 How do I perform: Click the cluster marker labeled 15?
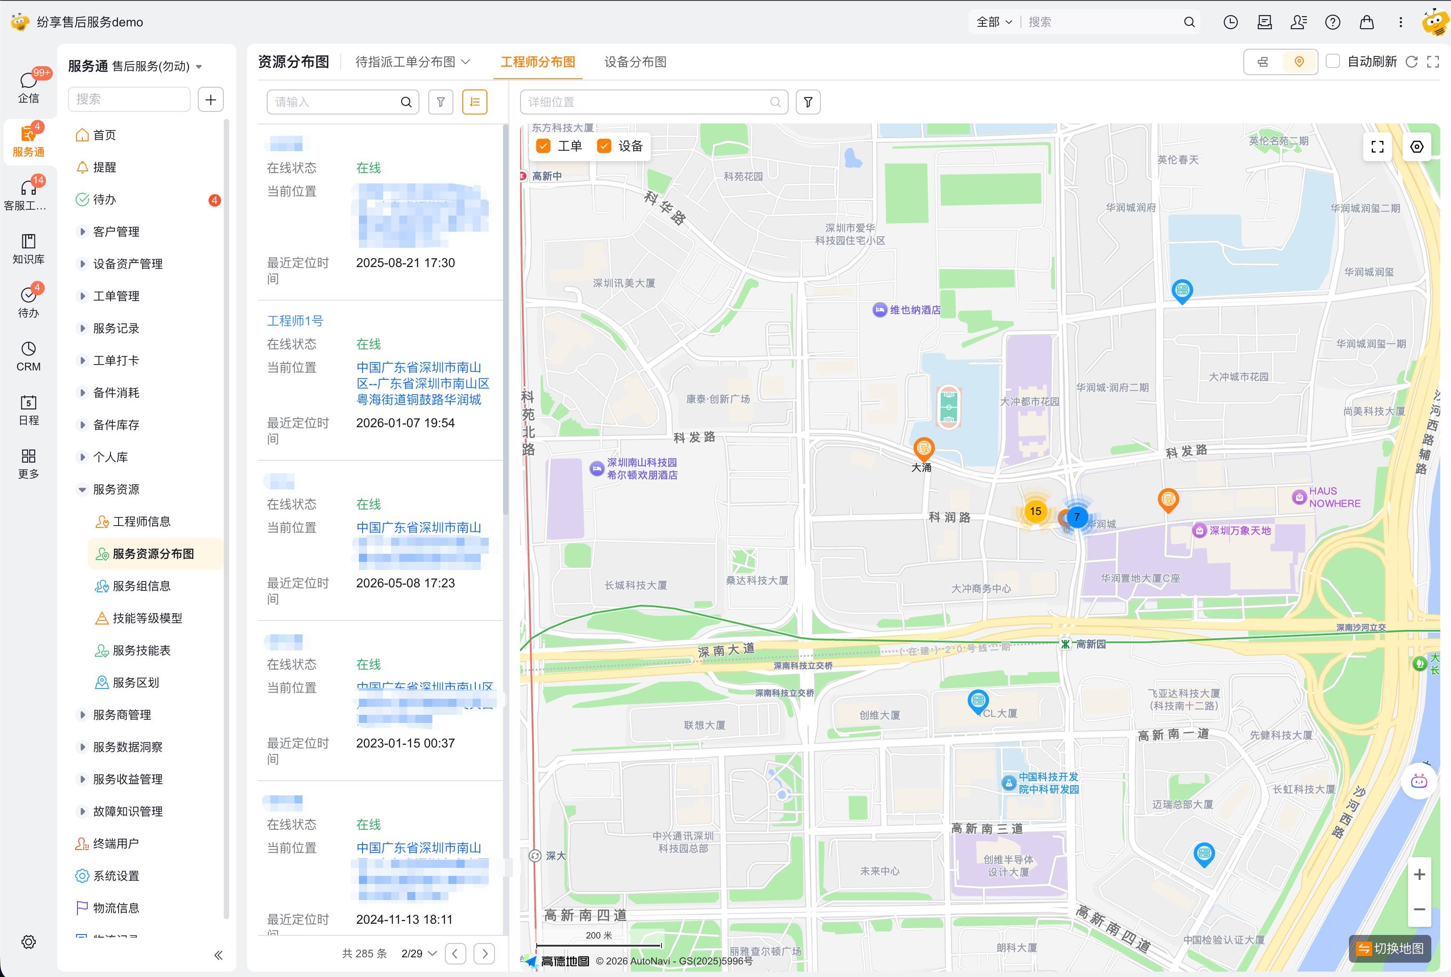pos(1035,512)
